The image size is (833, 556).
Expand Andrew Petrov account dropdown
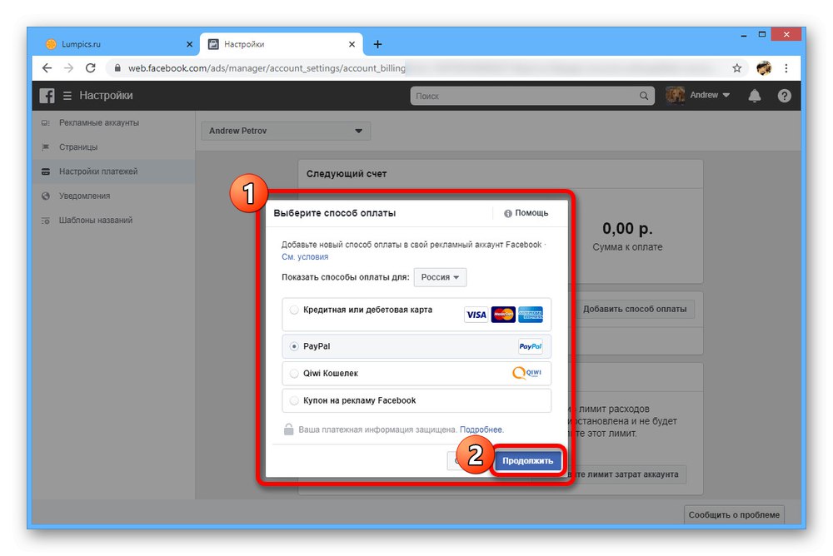(x=286, y=131)
